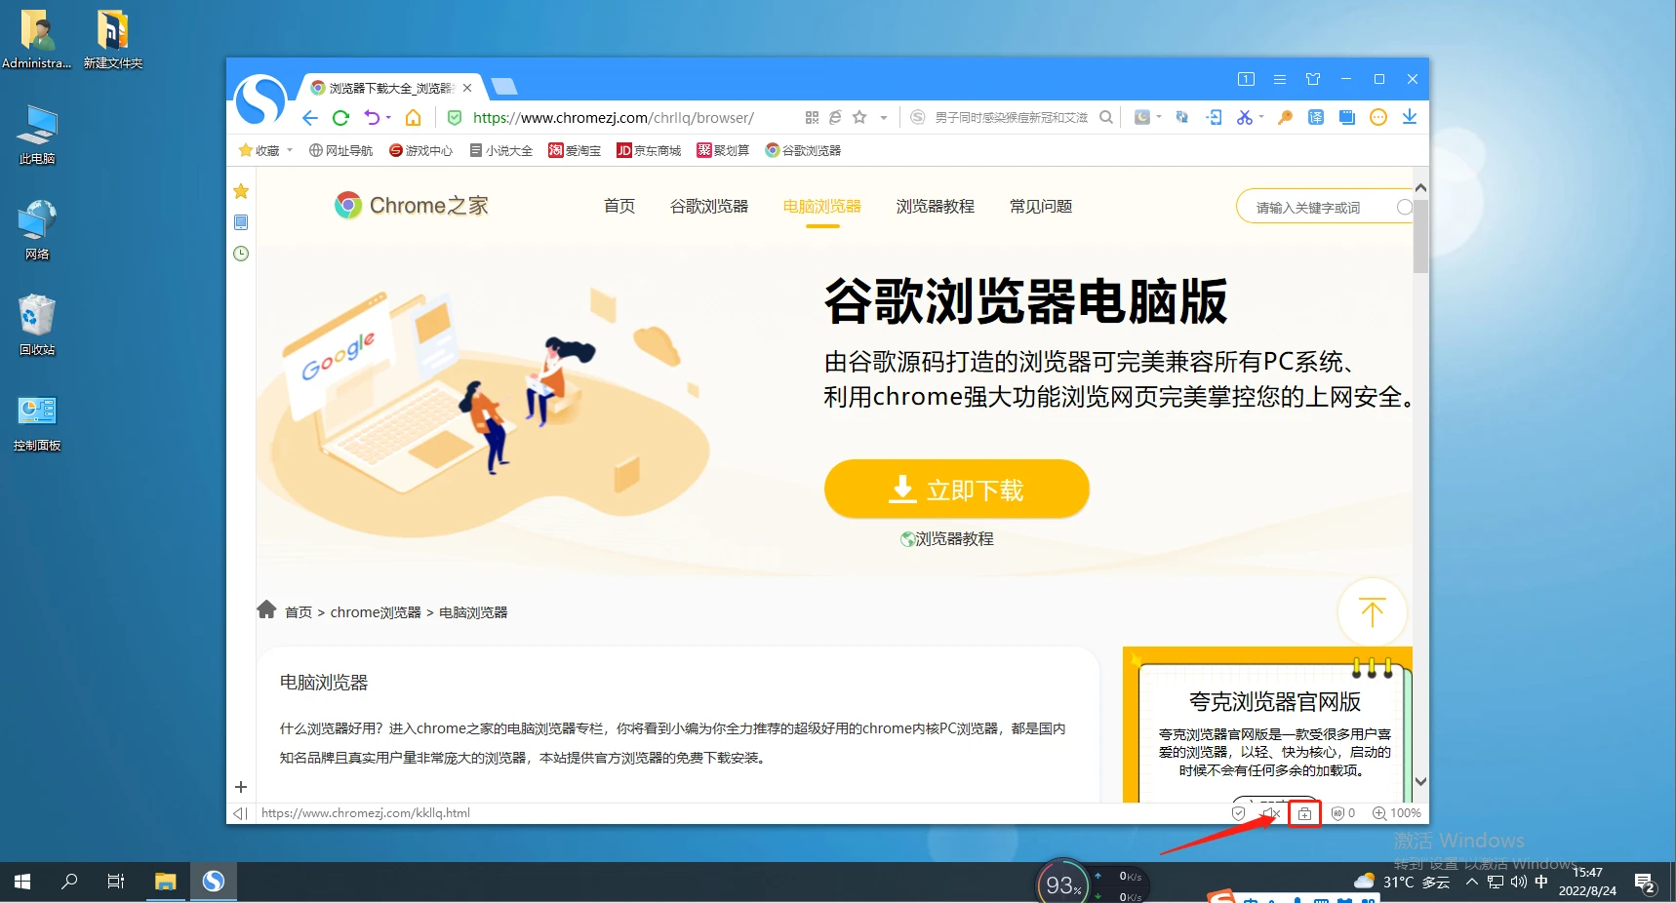Click chrome浏览器 breadcrumb link
1676x903 pixels.
[376, 612]
